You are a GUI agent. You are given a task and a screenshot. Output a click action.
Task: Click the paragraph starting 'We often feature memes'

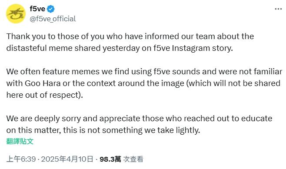[144, 83]
